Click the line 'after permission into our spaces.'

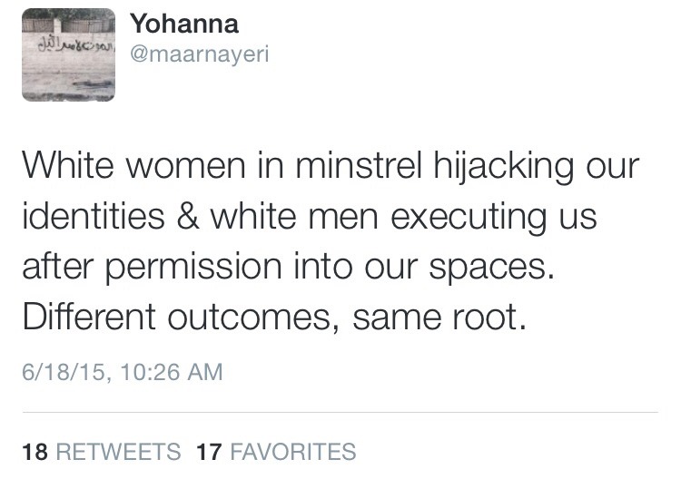tap(289, 267)
